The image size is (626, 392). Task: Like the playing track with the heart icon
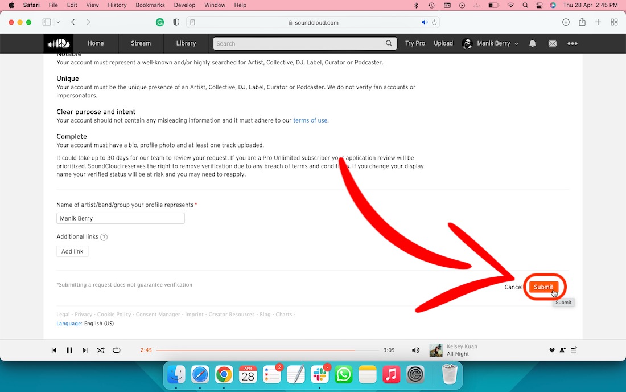[551, 350]
